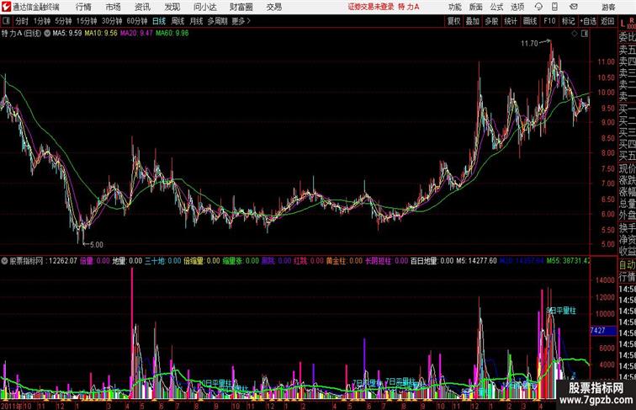Switch to 5分钟 period
The width and height of the screenshot is (636, 410).
pyautogui.click(x=63, y=21)
